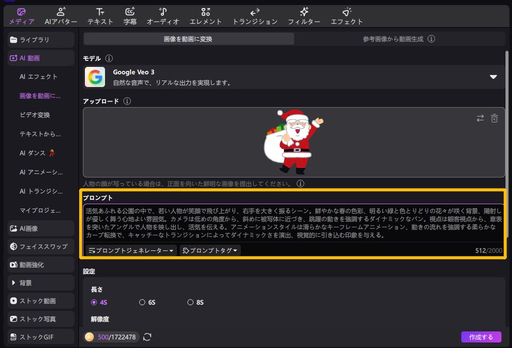This screenshot has width=512, height=348.
Task: Refresh the credits balance icon
Action: click(x=147, y=337)
